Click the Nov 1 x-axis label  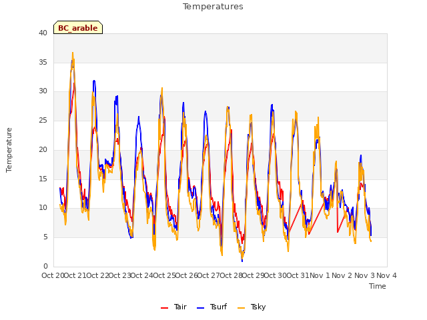click(x=320, y=275)
